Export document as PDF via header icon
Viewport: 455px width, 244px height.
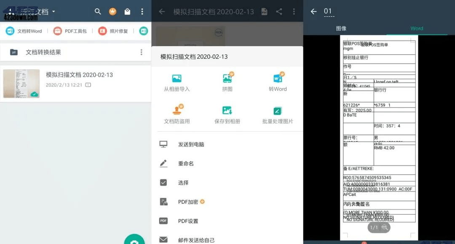pyautogui.click(x=264, y=12)
